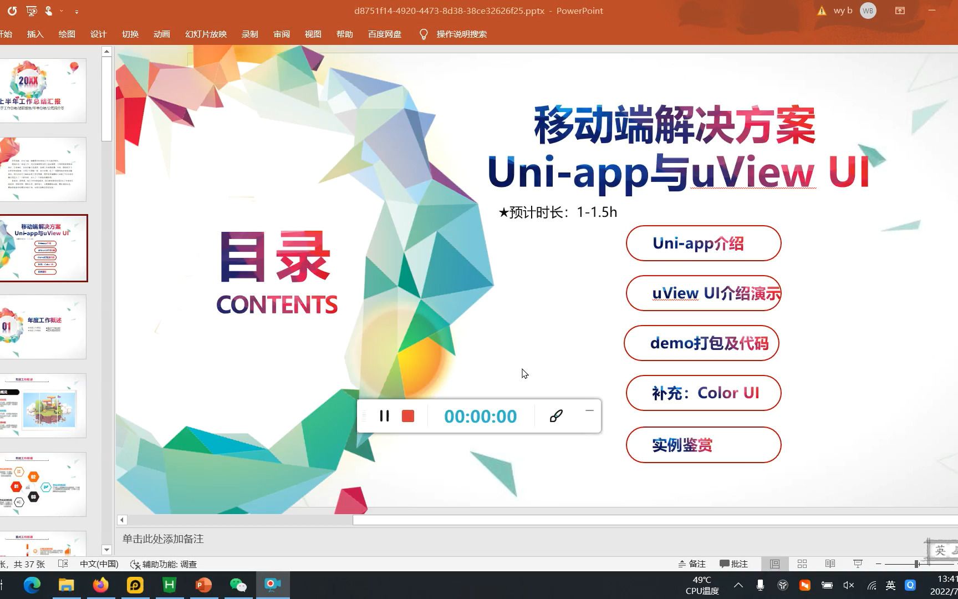
Task: Select the hexagon 01-04 diagram slide thumbnail
Action: tap(43, 484)
